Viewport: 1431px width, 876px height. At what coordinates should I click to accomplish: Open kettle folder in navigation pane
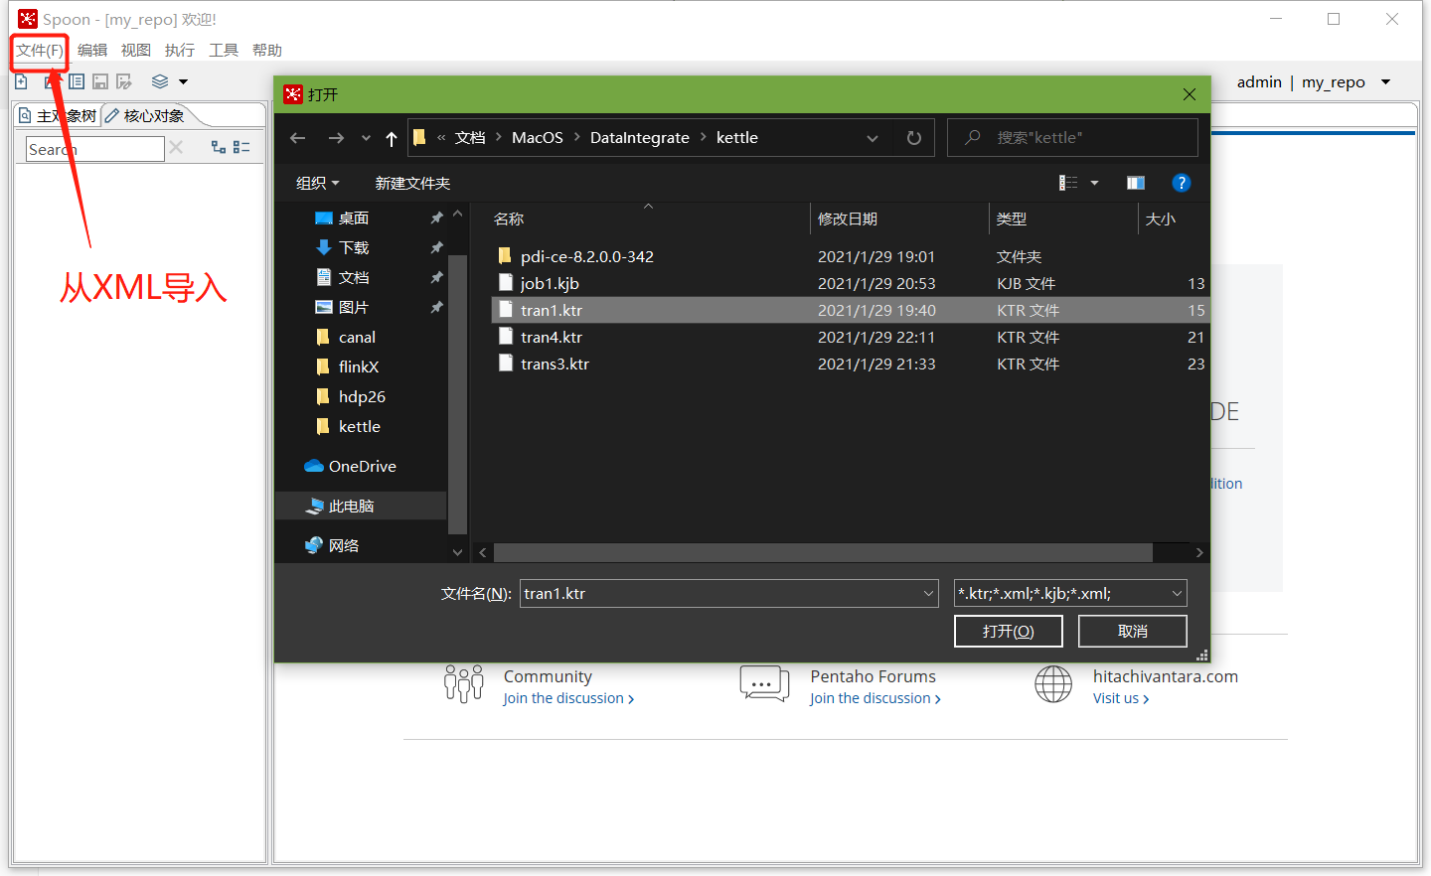(360, 426)
